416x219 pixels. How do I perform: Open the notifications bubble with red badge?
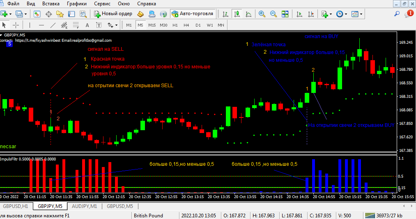(x=409, y=14)
